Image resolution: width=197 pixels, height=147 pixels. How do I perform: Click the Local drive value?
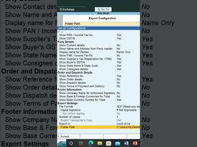tap(124, 124)
